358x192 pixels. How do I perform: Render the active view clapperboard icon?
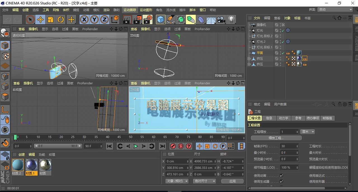click(x=127, y=20)
